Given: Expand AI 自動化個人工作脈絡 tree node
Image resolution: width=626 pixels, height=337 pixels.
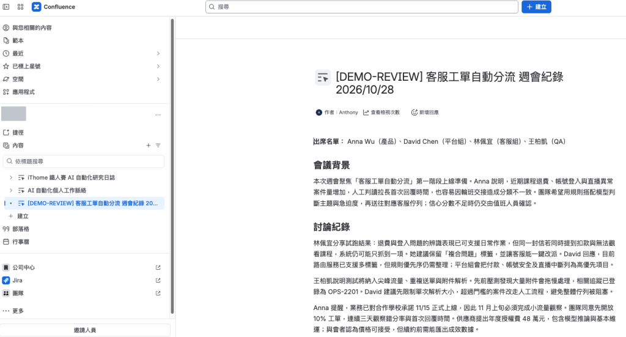Looking at the screenshot, I should pos(11,190).
